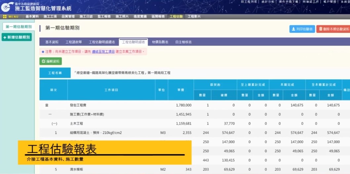The height and width of the screenshot is (174, 350).
Task: Select 工程影片 in the main menu bar
Action: point(194,17)
